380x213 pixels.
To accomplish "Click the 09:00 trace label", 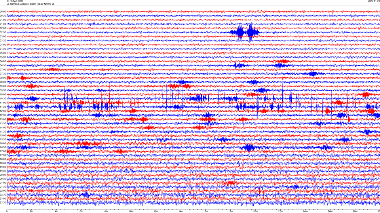I will (x=3, y=86).
